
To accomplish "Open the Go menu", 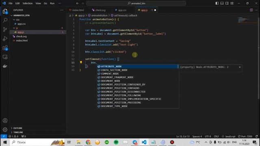I will pos(45,3).
